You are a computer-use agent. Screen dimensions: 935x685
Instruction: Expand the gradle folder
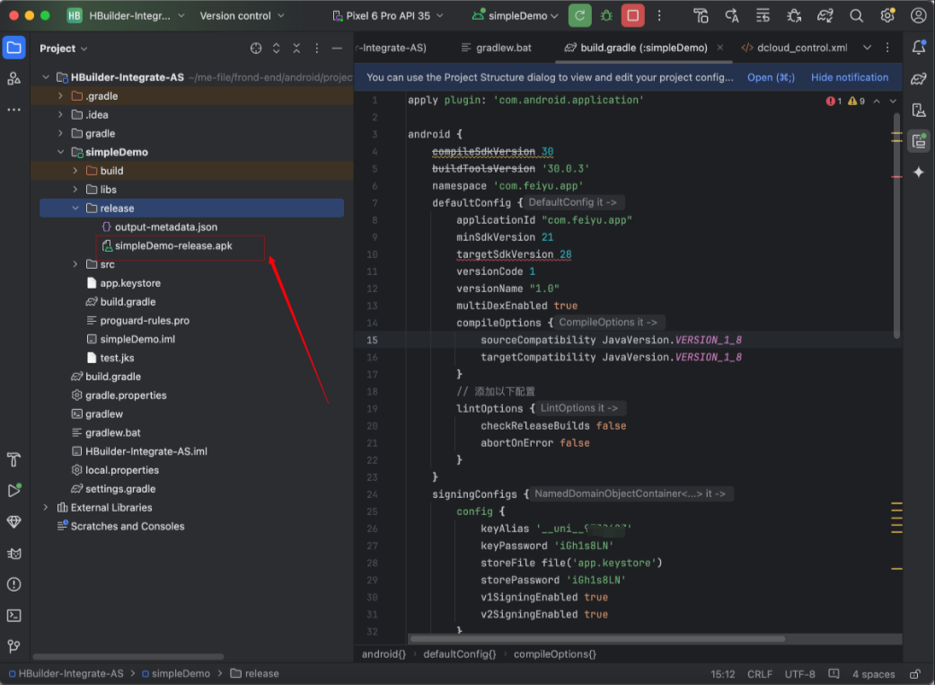pos(60,133)
